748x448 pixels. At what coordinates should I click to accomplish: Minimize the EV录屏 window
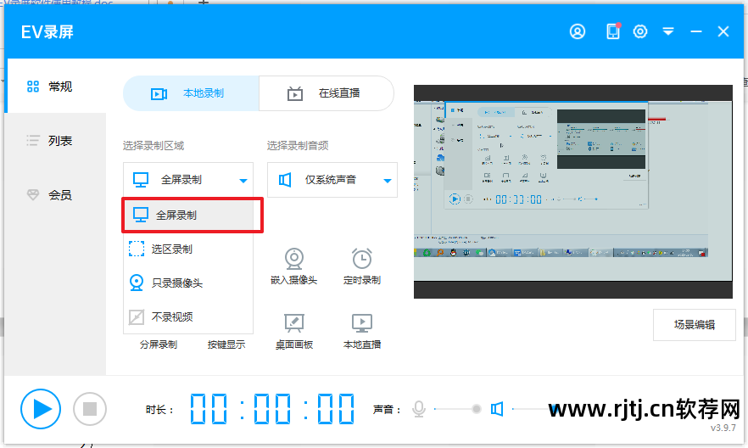point(696,31)
